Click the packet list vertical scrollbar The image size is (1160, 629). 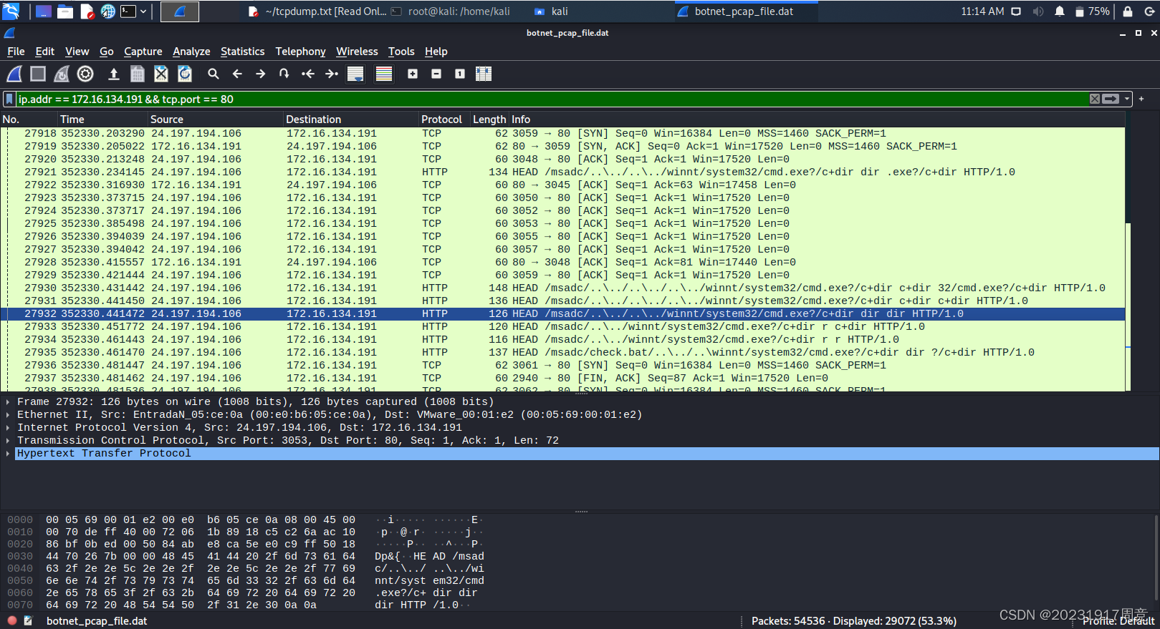[1128, 259]
